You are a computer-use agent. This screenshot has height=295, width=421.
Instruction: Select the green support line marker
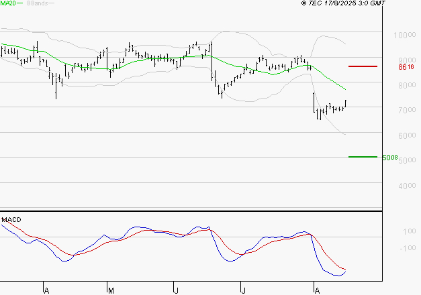pyautogui.click(x=363, y=157)
